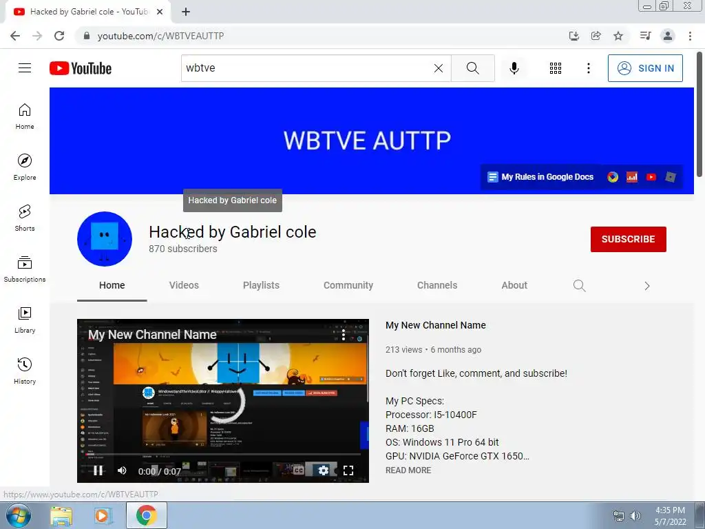
Task: Clear the search box text
Action: coord(439,68)
